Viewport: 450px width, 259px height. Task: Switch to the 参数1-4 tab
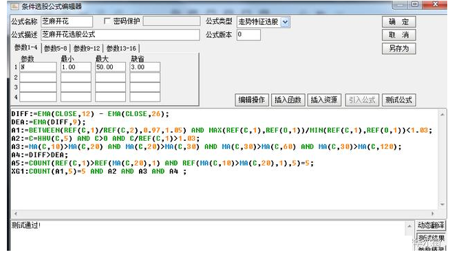pos(26,47)
